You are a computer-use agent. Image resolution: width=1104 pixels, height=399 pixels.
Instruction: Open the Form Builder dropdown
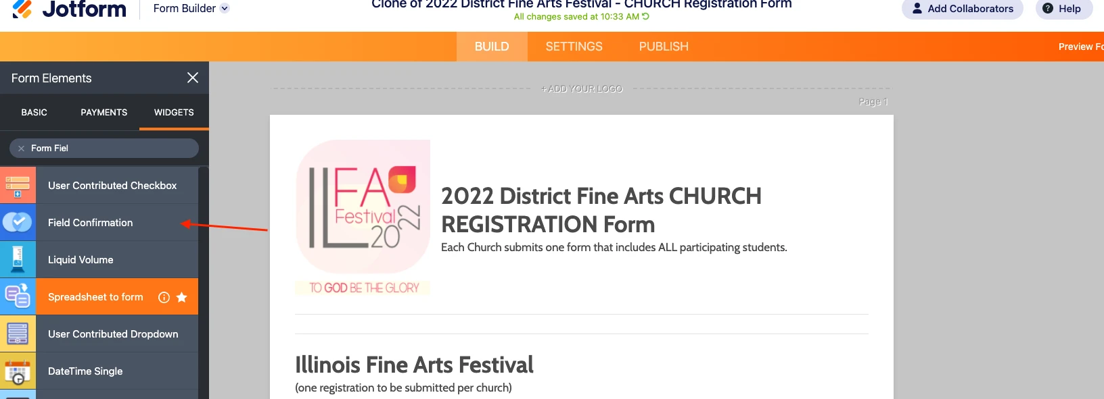coord(191,9)
